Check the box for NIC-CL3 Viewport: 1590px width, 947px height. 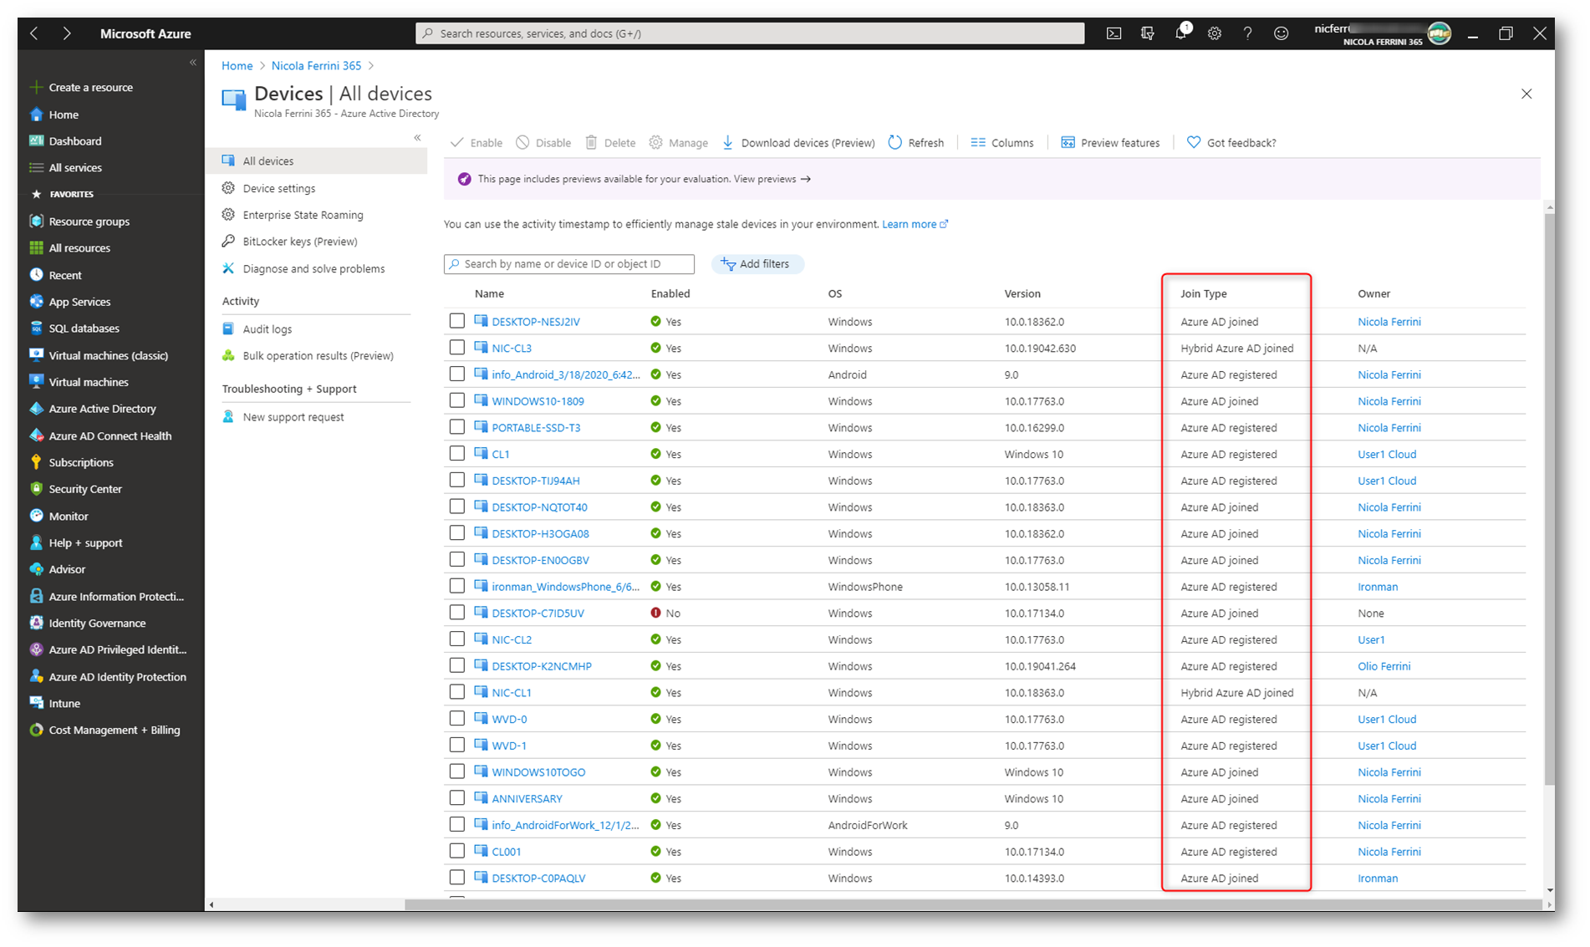pos(457,347)
